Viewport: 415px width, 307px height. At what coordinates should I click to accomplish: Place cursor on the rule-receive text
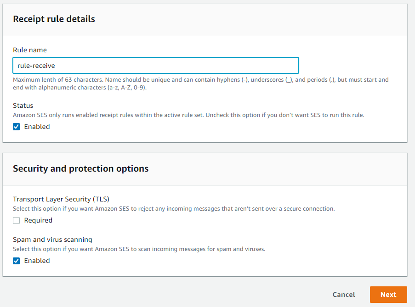pyautogui.click(x=36, y=66)
